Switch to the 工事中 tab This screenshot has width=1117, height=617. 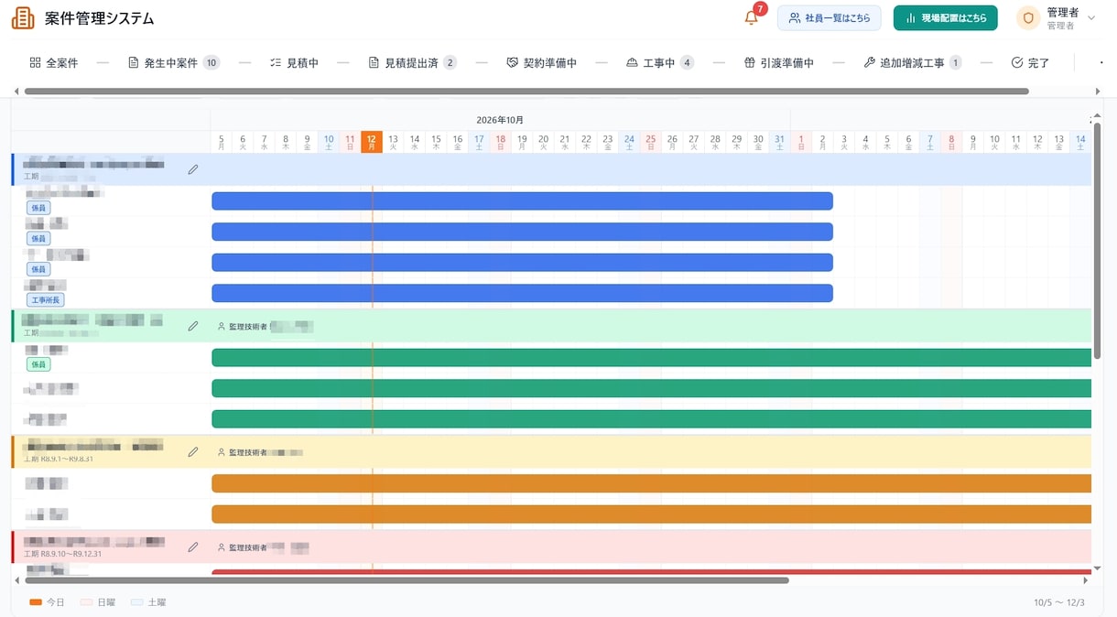pyautogui.click(x=659, y=63)
